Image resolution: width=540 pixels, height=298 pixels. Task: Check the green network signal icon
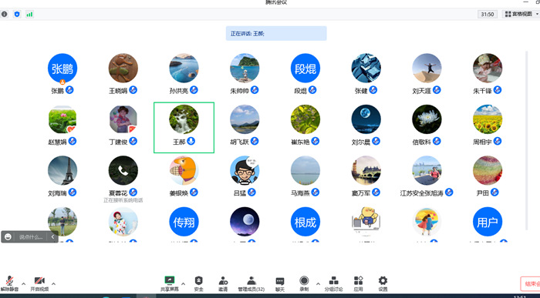coord(29,15)
